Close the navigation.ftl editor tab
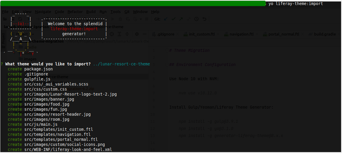The image size is (342, 153). (257, 34)
